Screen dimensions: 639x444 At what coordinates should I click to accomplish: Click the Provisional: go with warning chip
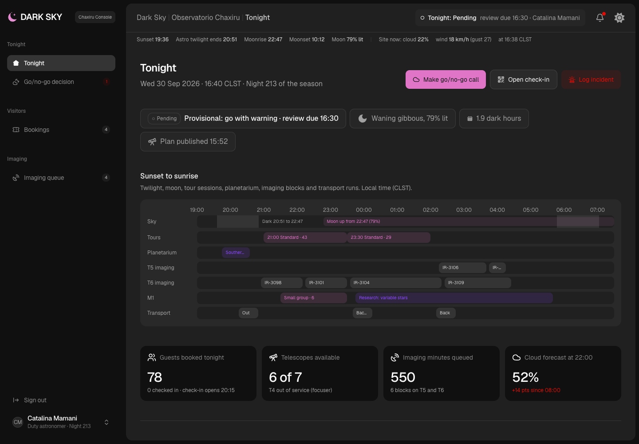pos(243,119)
